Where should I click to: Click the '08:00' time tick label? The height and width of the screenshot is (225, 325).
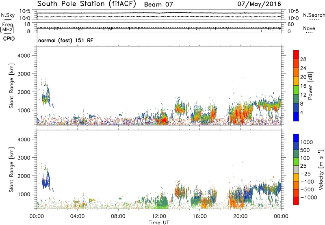click(118, 216)
